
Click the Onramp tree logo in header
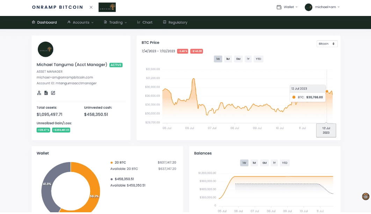click(107, 7)
